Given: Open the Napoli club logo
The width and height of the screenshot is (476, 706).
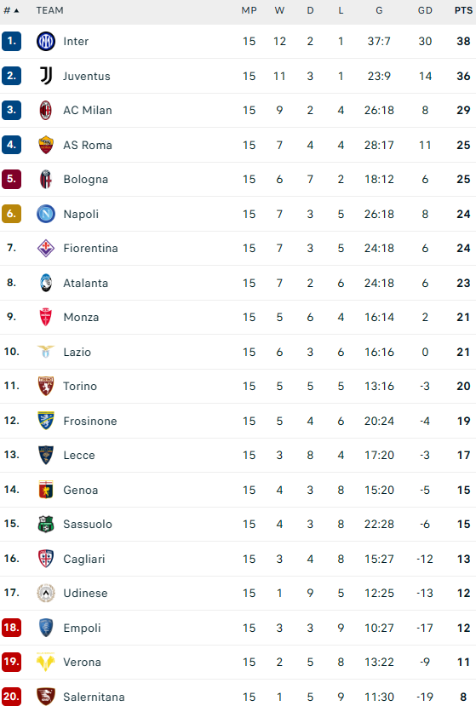Looking at the screenshot, I should click(x=45, y=214).
